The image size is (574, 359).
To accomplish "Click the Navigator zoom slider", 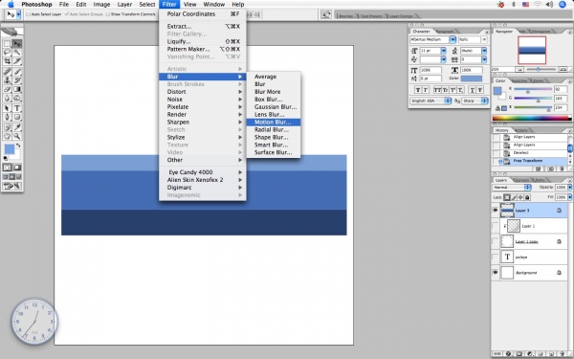I will click(538, 69).
